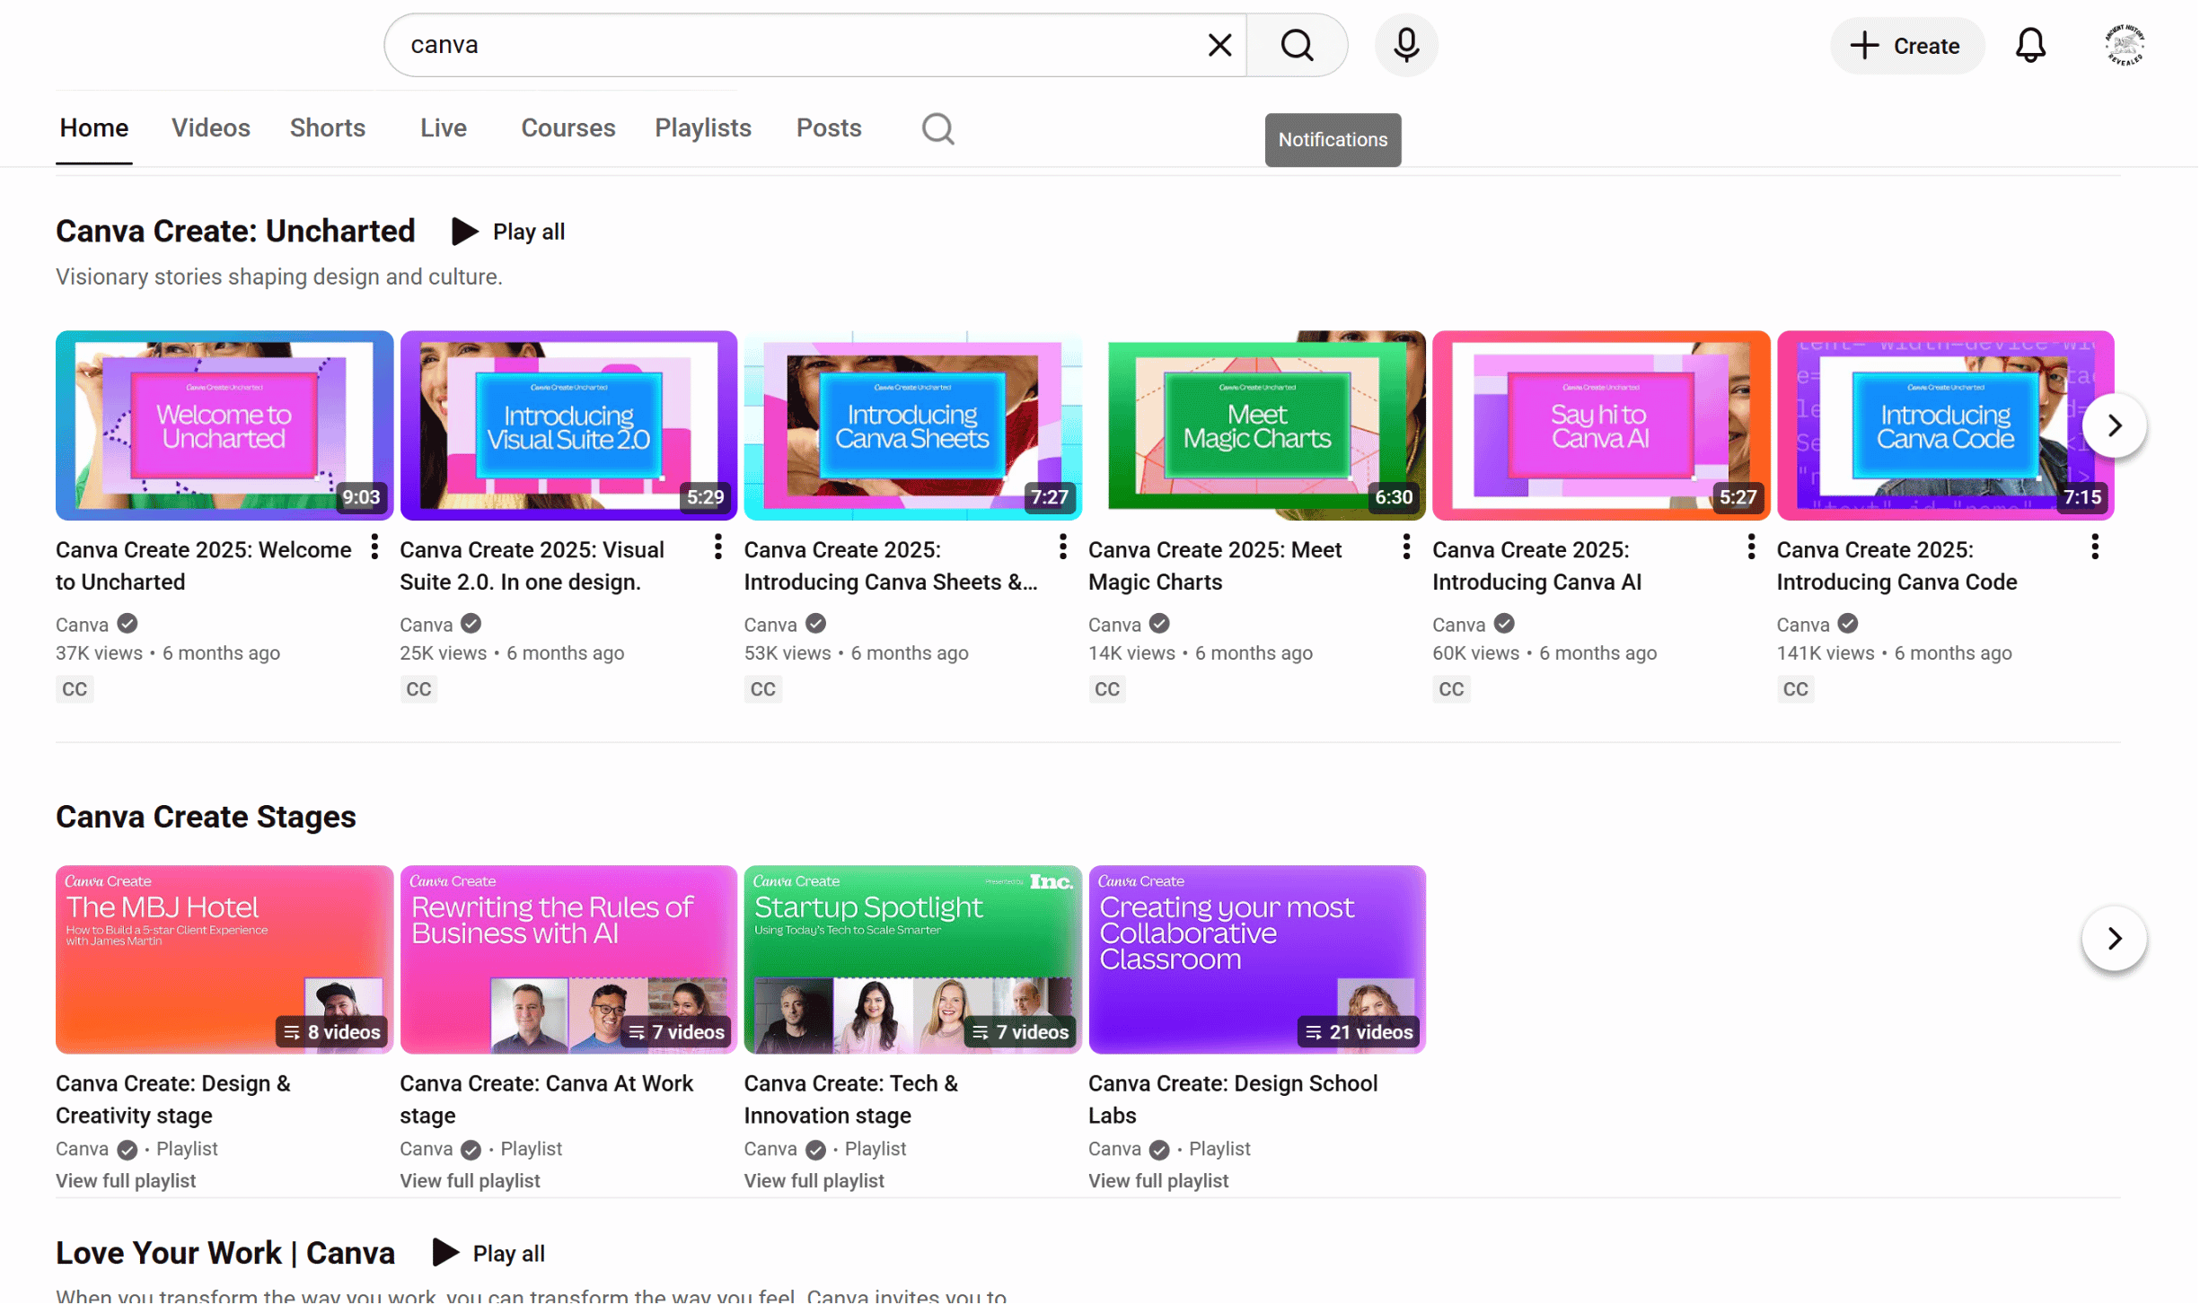2200x1305 pixels.
Task: Clear the search query using the X icon
Action: pos(1219,44)
